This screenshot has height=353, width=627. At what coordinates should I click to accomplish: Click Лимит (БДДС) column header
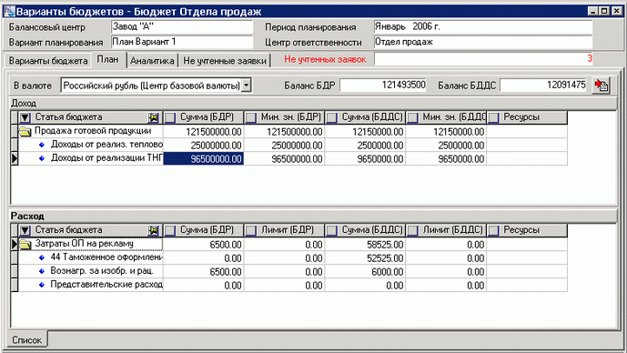pyautogui.click(x=446, y=230)
